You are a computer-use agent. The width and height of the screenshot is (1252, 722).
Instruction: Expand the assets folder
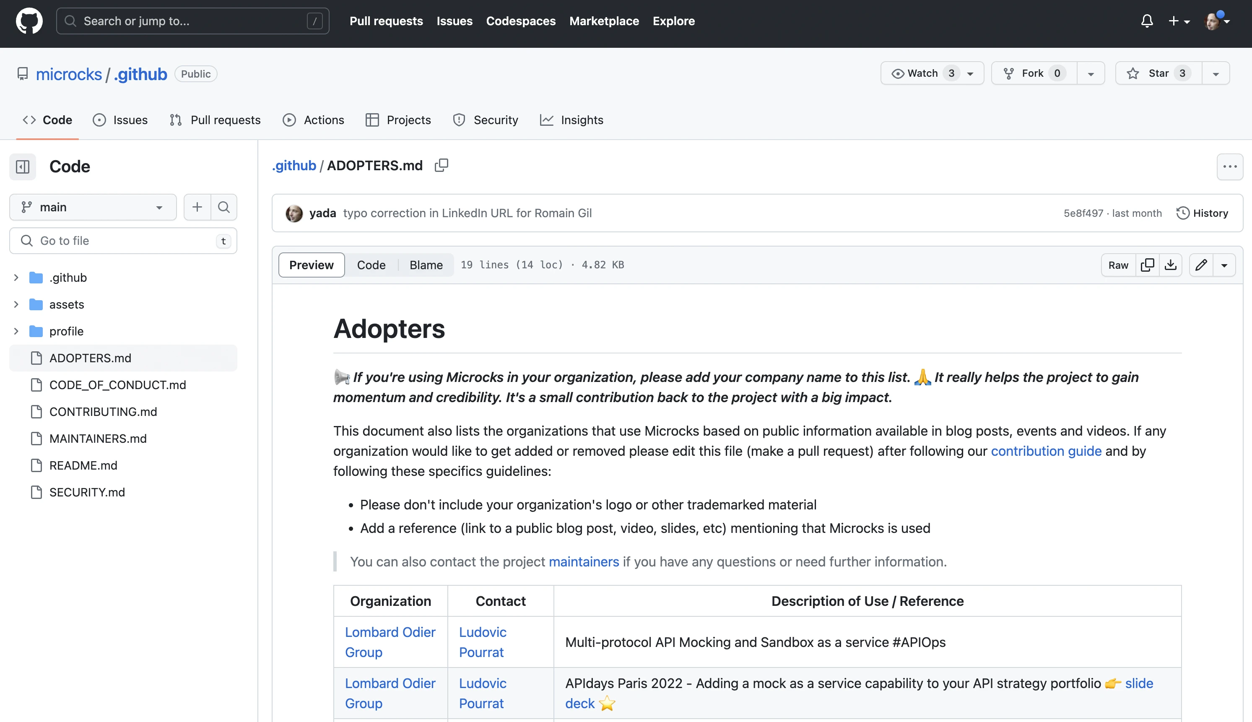click(x=16, y=304)
